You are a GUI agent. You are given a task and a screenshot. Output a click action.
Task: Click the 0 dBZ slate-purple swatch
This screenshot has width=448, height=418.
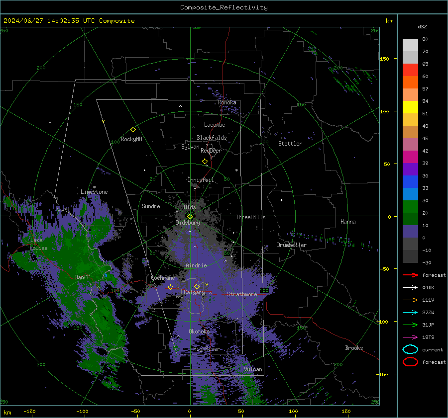click(x=410, y=232)
